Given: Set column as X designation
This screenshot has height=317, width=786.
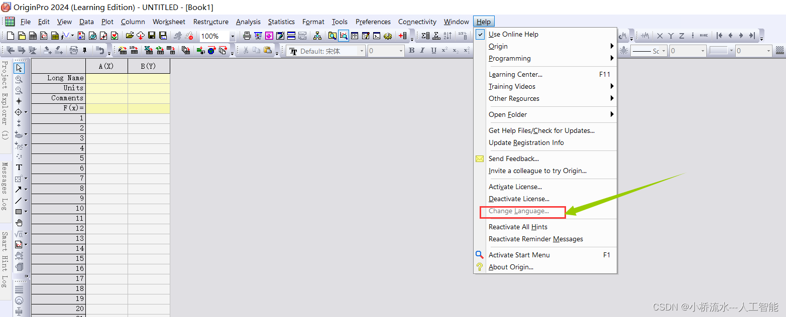Looking at the screenshot, I should [659, 36].
